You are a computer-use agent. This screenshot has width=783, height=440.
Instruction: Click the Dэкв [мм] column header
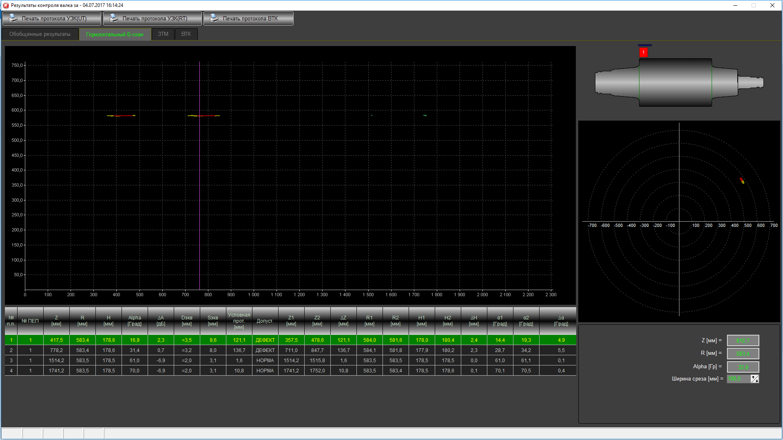point(187,321)
